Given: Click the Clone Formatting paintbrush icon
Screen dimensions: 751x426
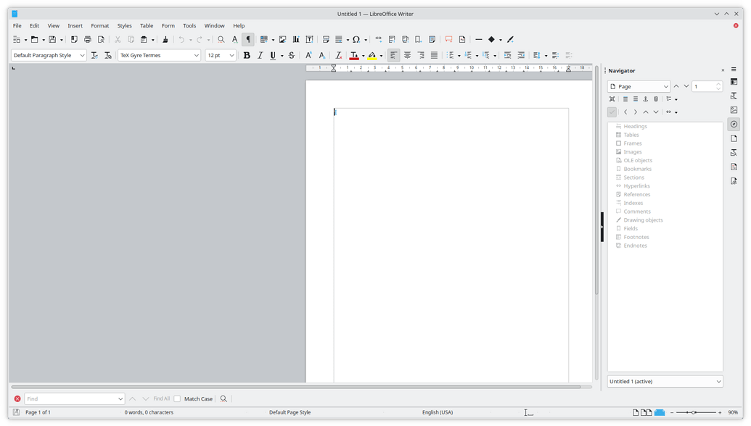Looking at the screenshot, I should [165, 40].
